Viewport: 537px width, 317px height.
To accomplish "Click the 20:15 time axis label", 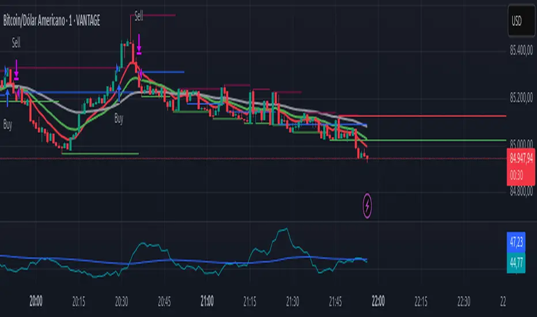I will [x=79, y=301].
